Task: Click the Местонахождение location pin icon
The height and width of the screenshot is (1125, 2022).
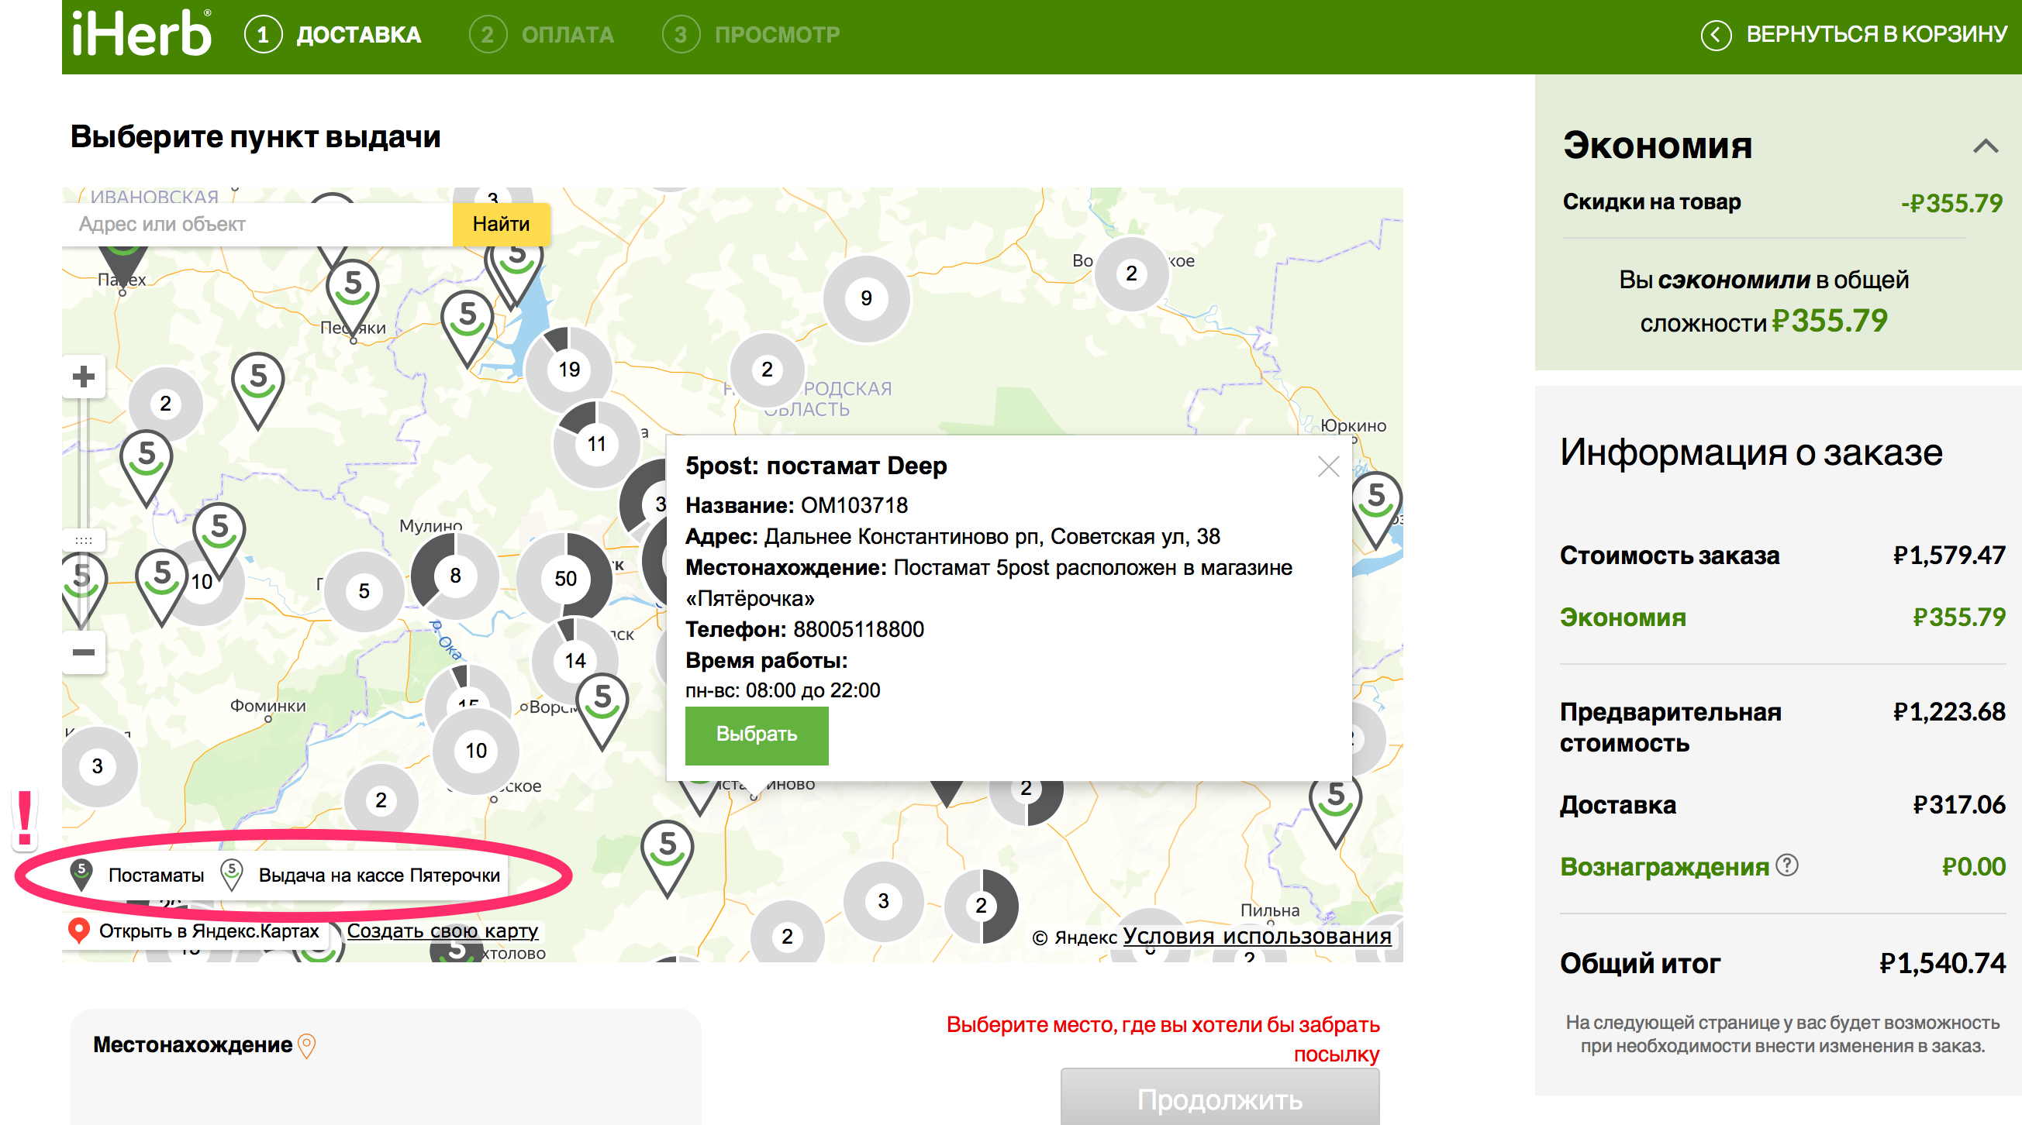Action: point(307,1045)
